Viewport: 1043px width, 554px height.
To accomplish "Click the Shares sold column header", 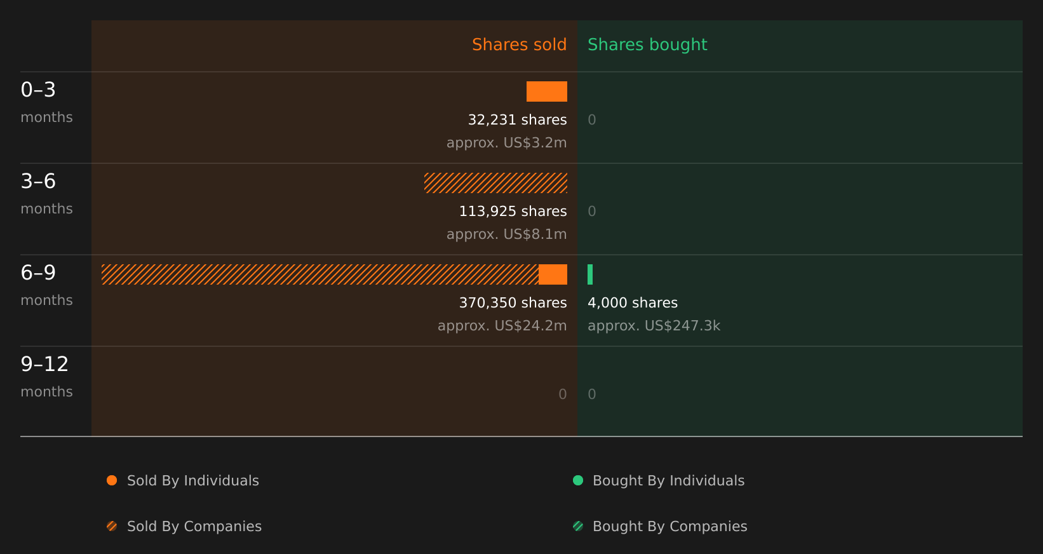I will (x=519, y=44).
